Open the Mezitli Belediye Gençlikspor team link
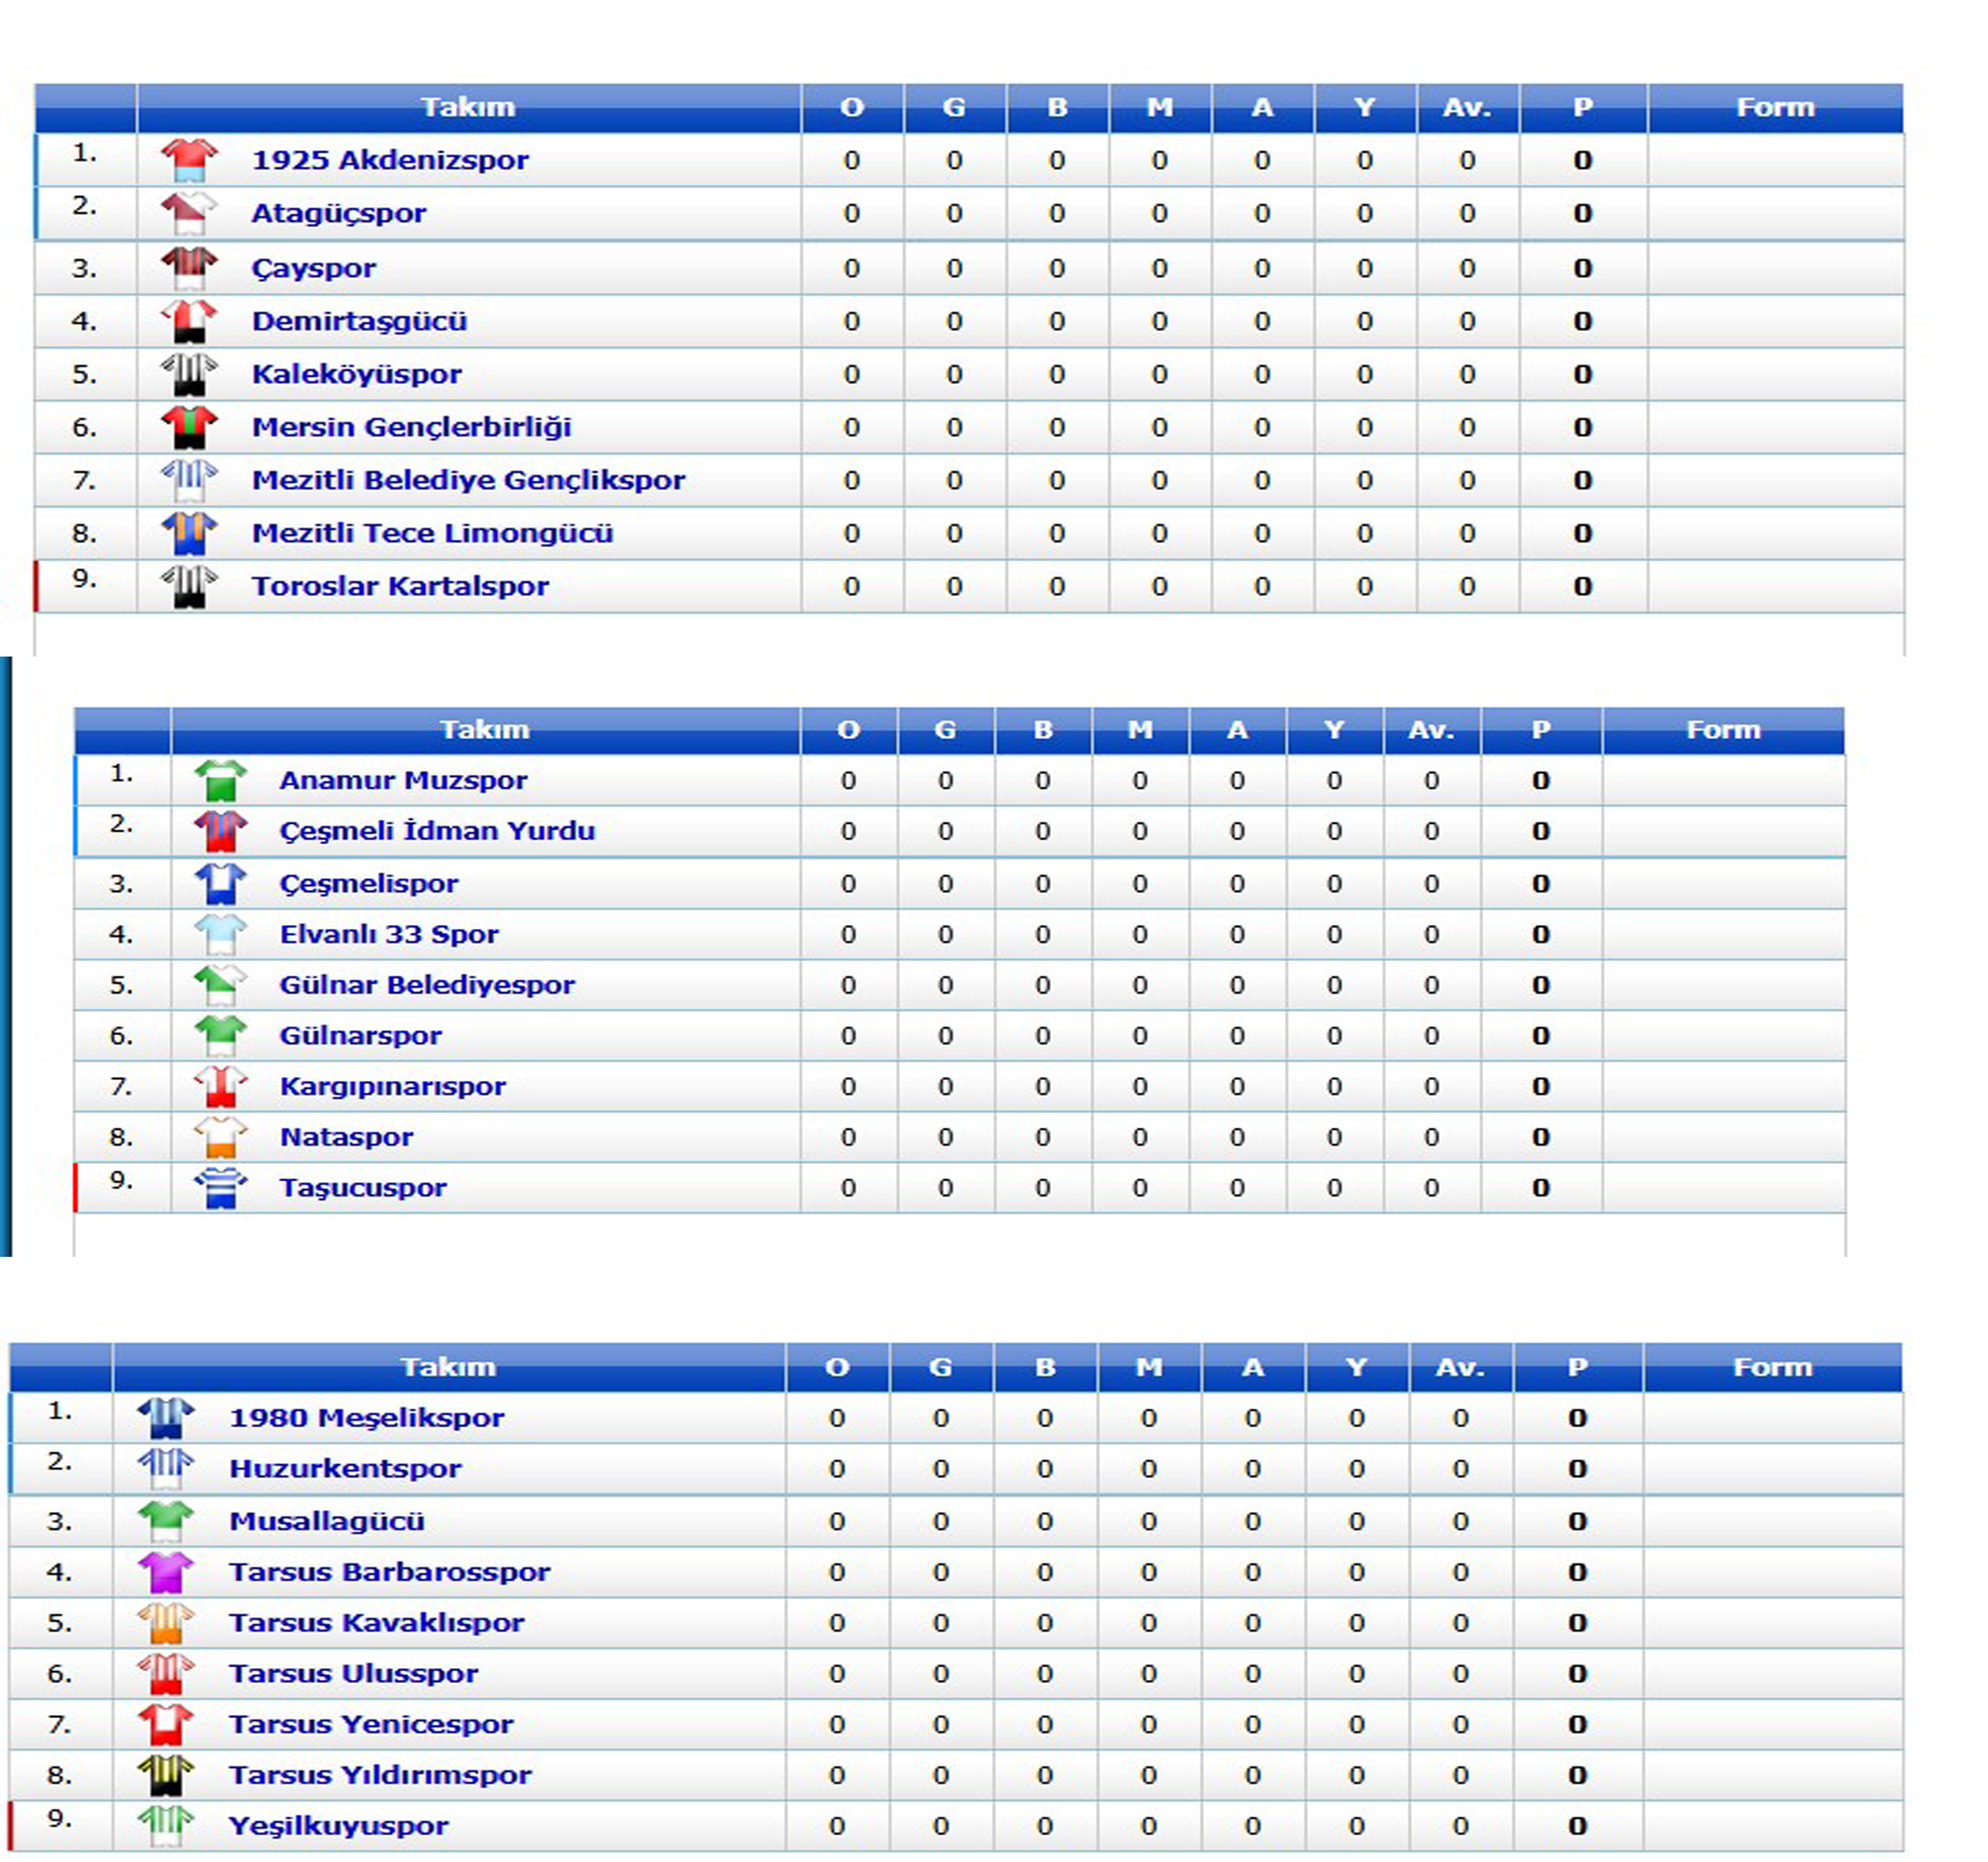This screenshot has width=1988, height=1862. pos(468,480)
